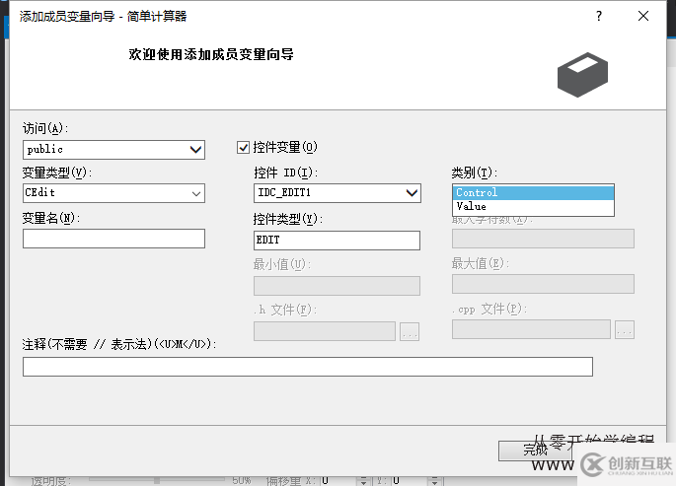
Task: Click the 注释 comment input field
Action: click(x=308, y=367)
